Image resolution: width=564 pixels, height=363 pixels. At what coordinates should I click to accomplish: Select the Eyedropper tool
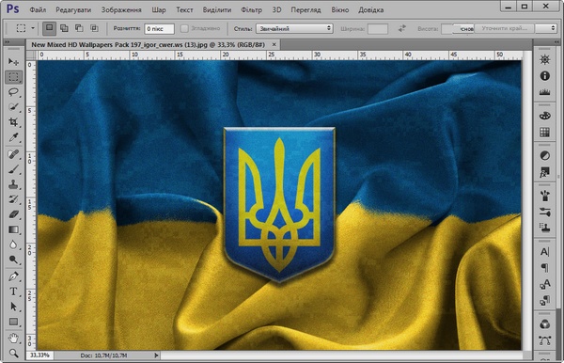(13, 137)
